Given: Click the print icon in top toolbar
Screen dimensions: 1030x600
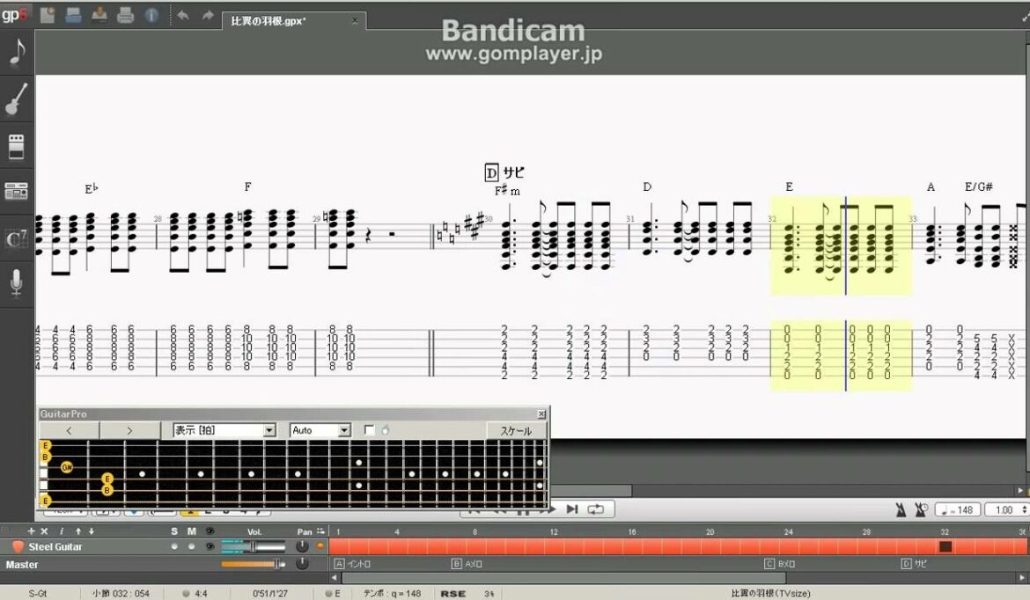Looking at the screenshot, I should (126, 15).
